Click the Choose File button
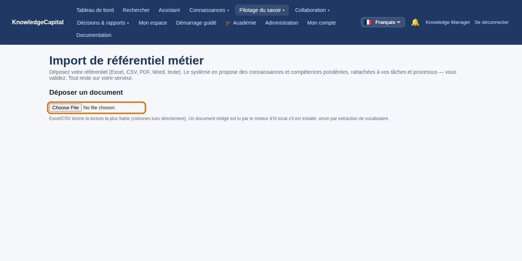522x261 pixels. point(66,108)
